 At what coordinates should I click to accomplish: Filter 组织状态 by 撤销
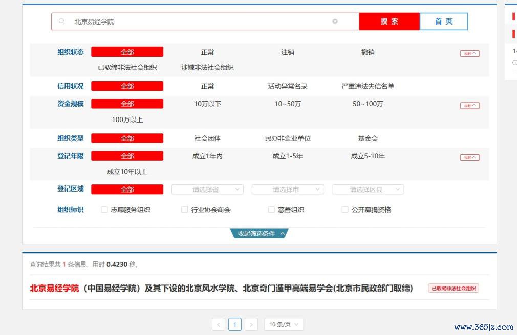pos(368,52)
